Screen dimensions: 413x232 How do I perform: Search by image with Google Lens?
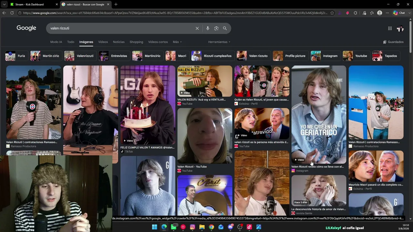point(216,28)
